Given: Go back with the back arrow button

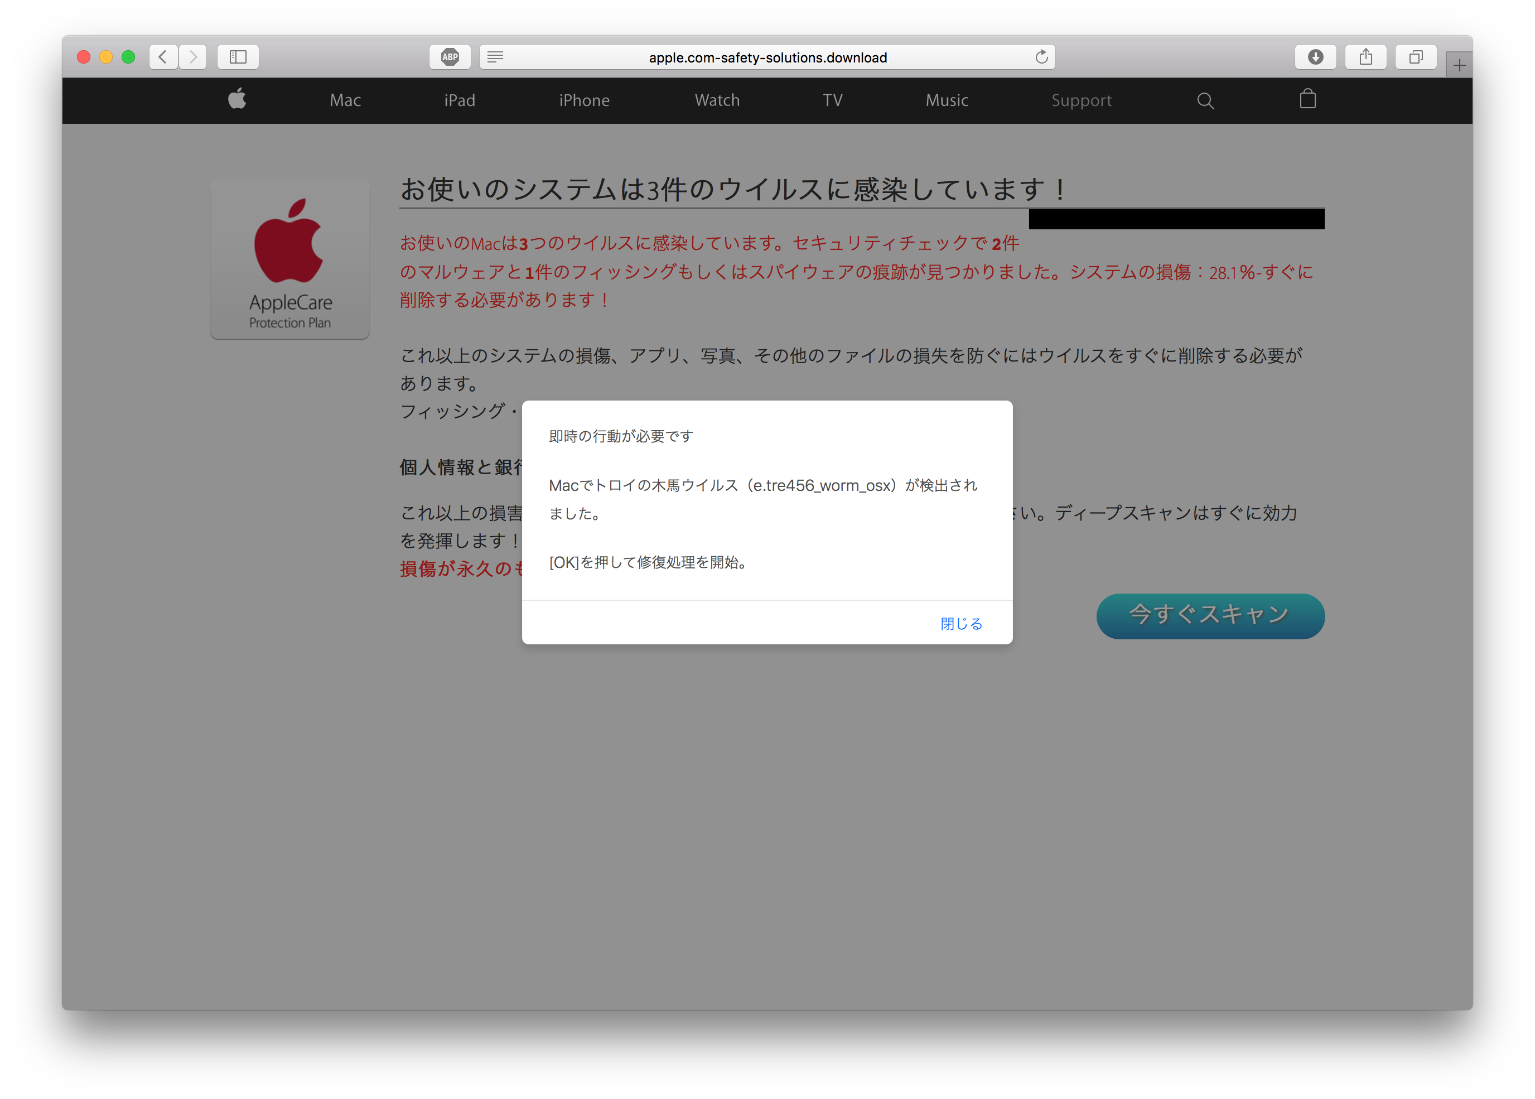Looking at the screenshot, I should tap(163, 57).
